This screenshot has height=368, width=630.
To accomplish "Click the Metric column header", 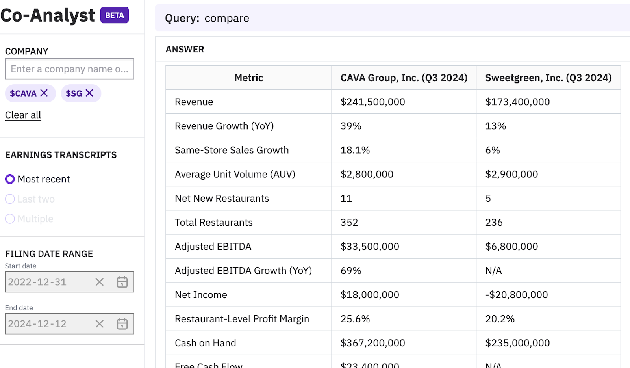I will (x=248, y=78).
